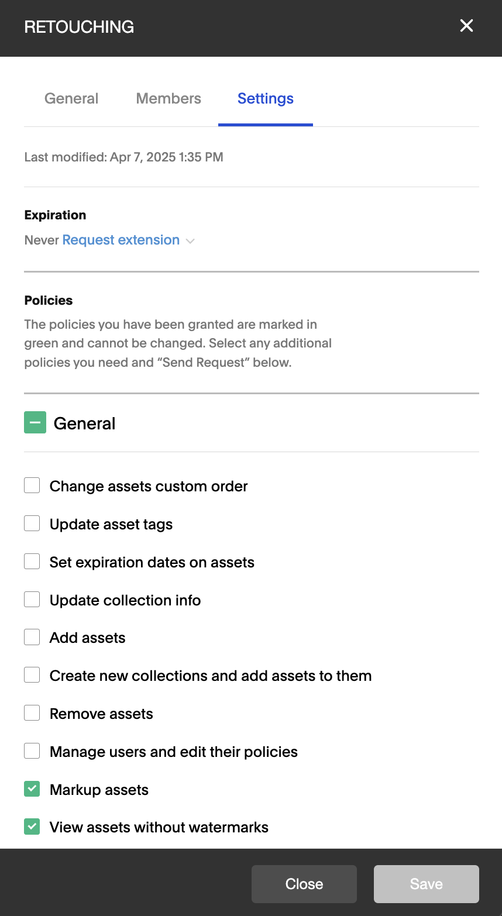Click View assets without watermarks checkbox
Screen dimensions: 502x916
click(32, 827)
